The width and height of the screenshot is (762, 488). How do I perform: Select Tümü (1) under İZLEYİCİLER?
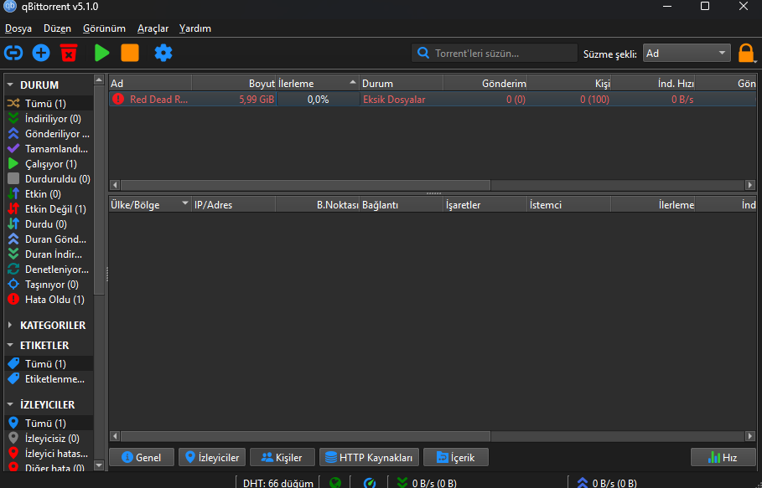click(49, 423)
